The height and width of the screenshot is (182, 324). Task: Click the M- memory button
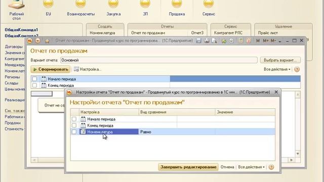pyautogui.click(x=273, y=41)
